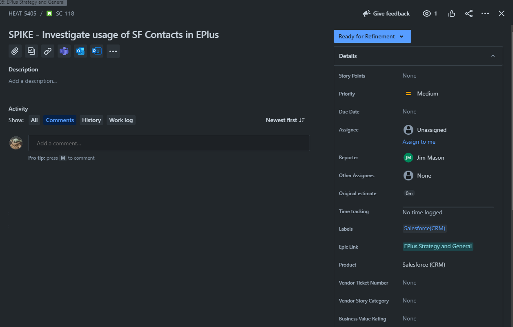
Task: Open the more actions ellipsis in header
Action: point(485,13)
